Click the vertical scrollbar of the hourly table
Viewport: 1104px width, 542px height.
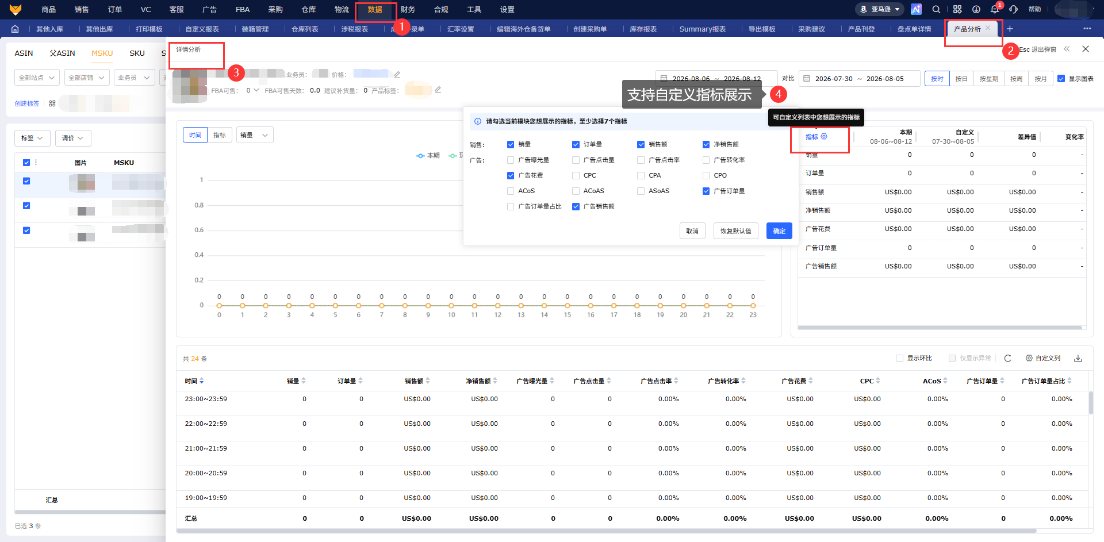(1091, 402)
